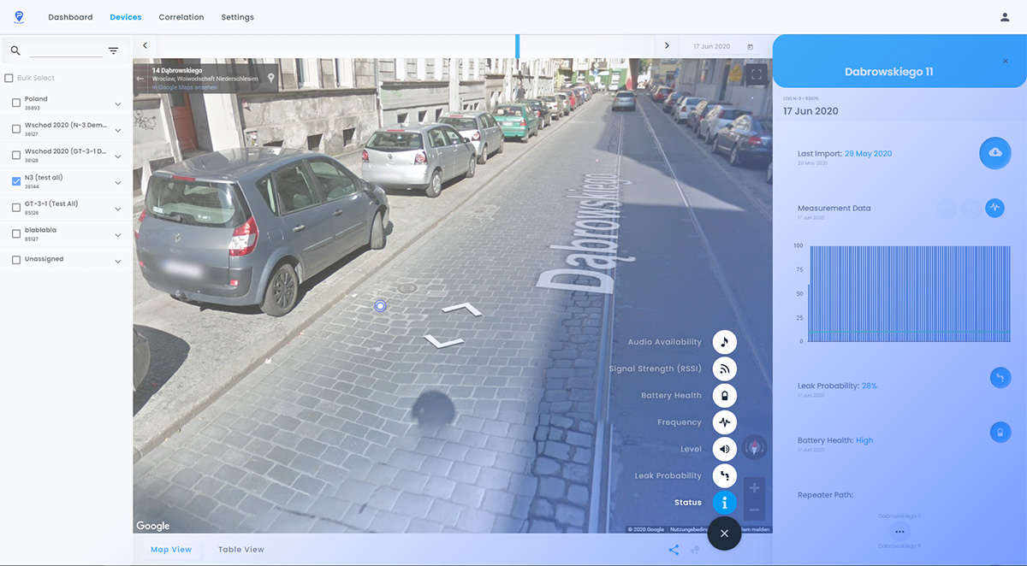Open the user account icon

(x=1005, y=17)
